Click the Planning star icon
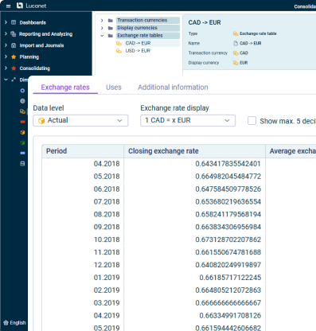The image size is (316, 331). (14, 56)
